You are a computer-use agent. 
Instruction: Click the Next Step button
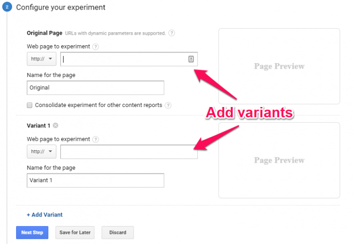coord(32,232)
